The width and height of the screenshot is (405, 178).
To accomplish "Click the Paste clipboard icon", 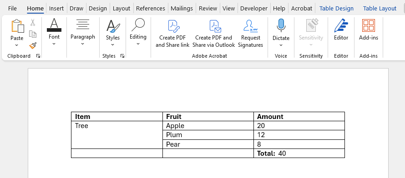I will point(17,26).
